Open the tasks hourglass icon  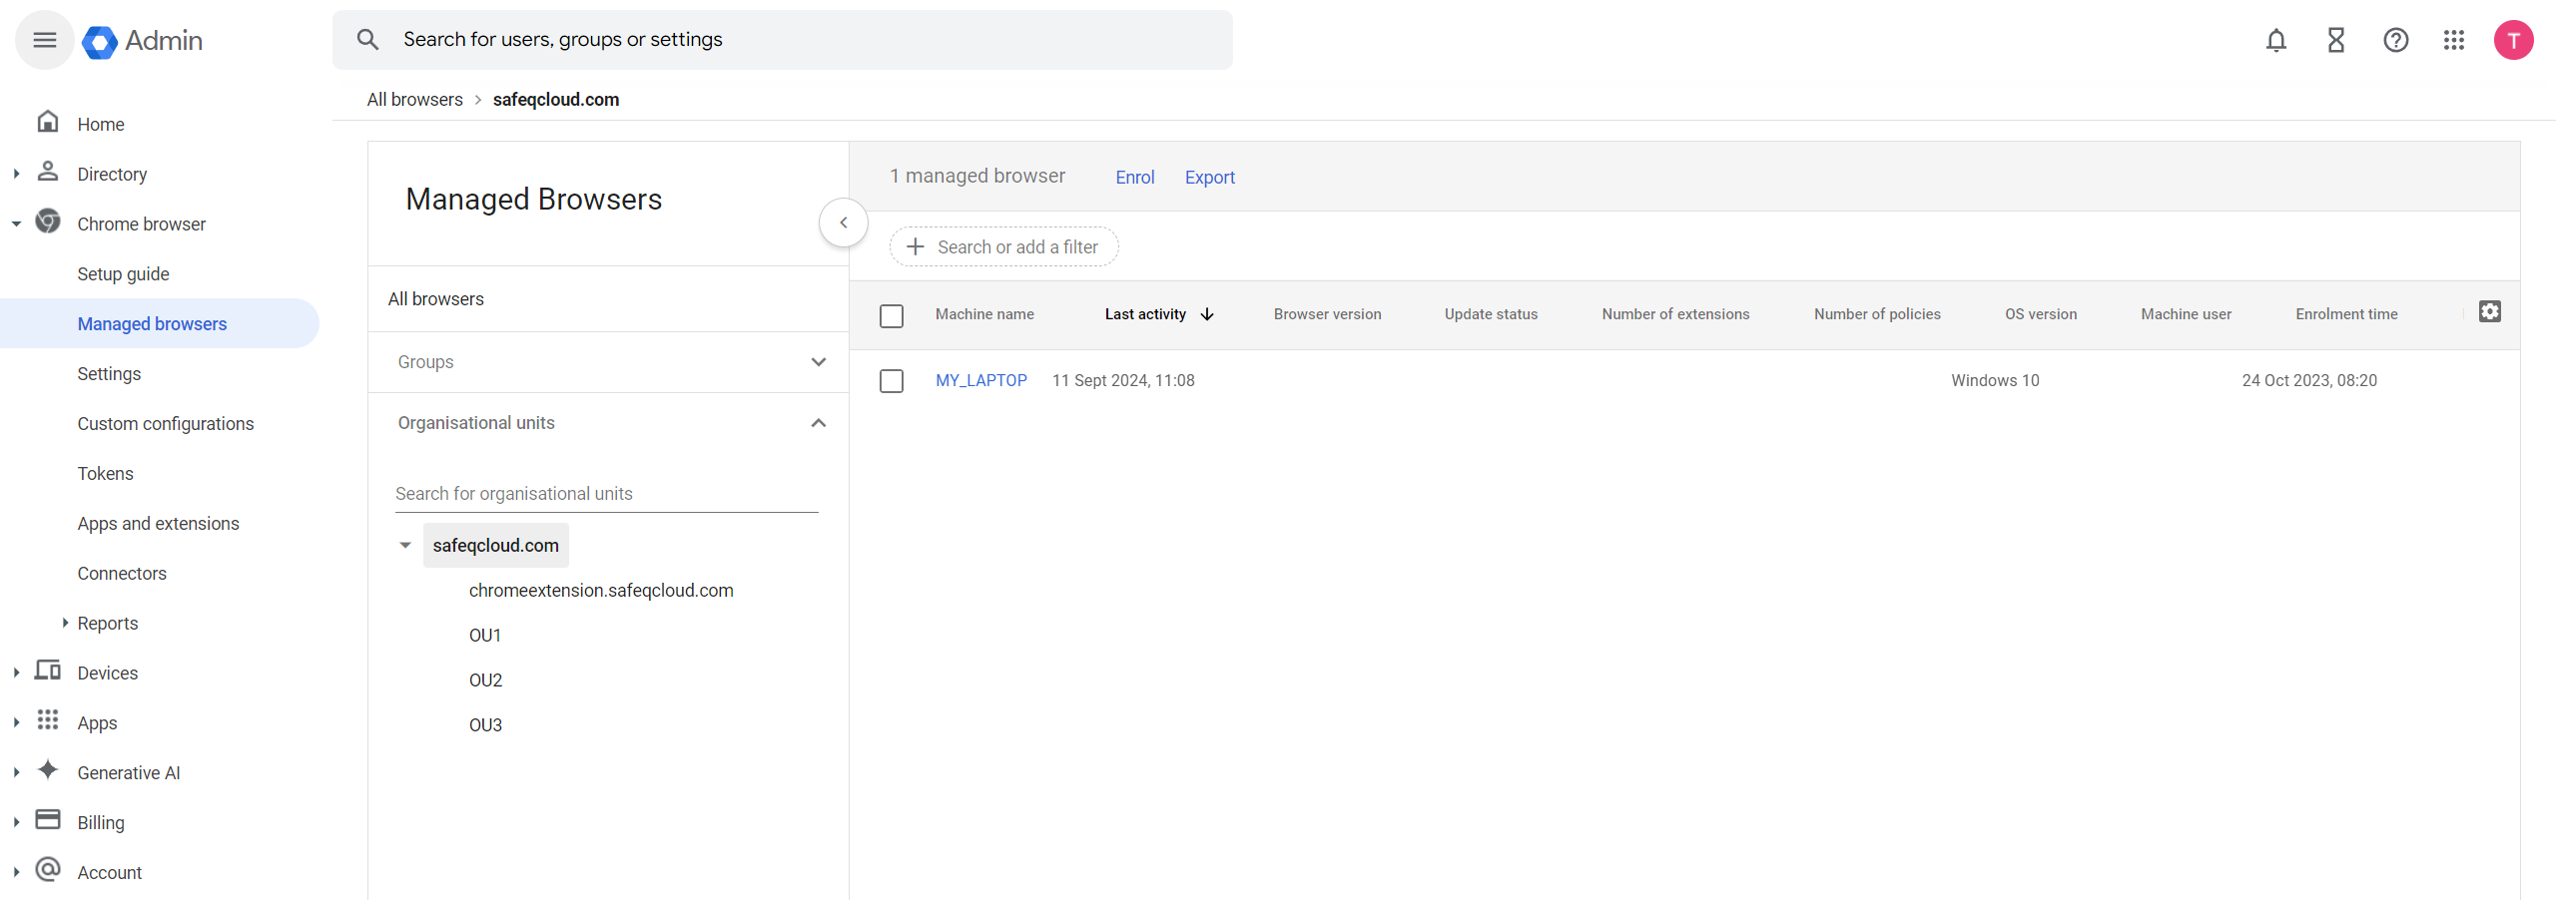(2335, 40)
